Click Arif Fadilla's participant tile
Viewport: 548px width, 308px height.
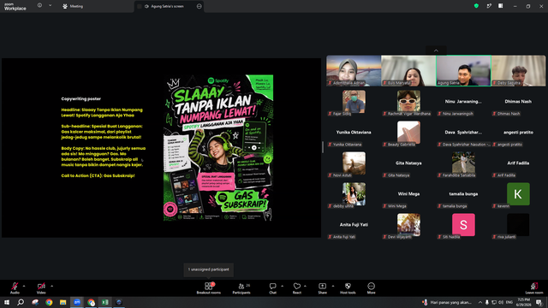[x=518, y=163]
